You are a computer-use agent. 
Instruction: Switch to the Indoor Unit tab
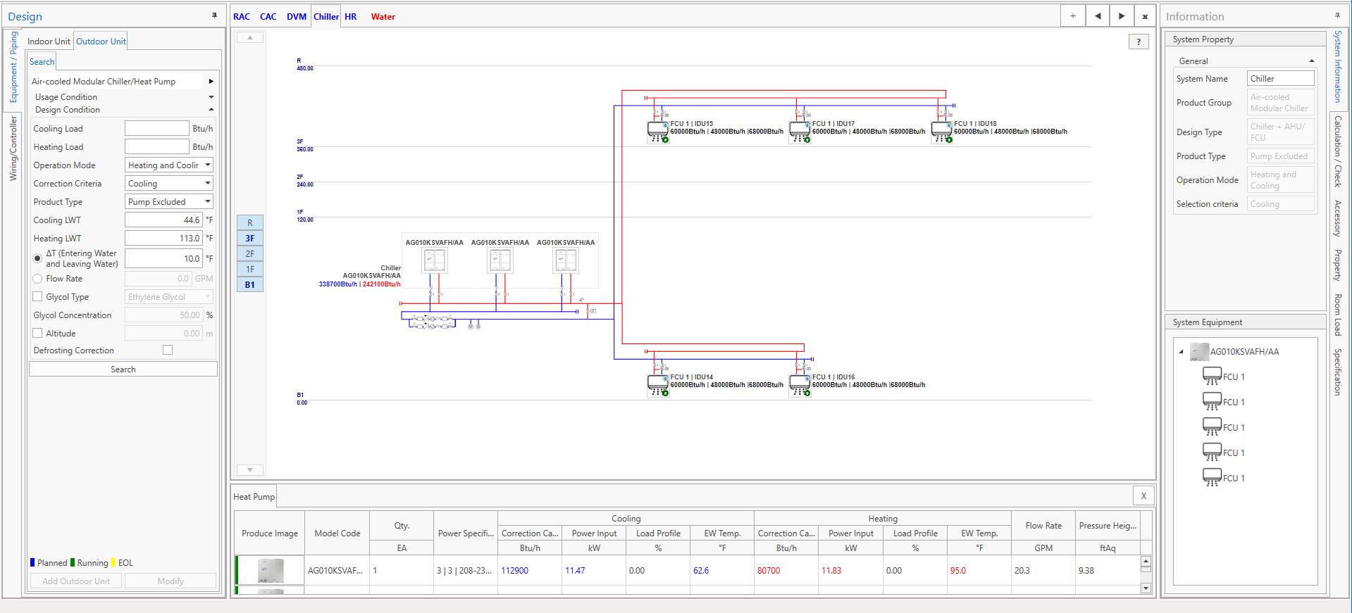click(x=49, y=42)
